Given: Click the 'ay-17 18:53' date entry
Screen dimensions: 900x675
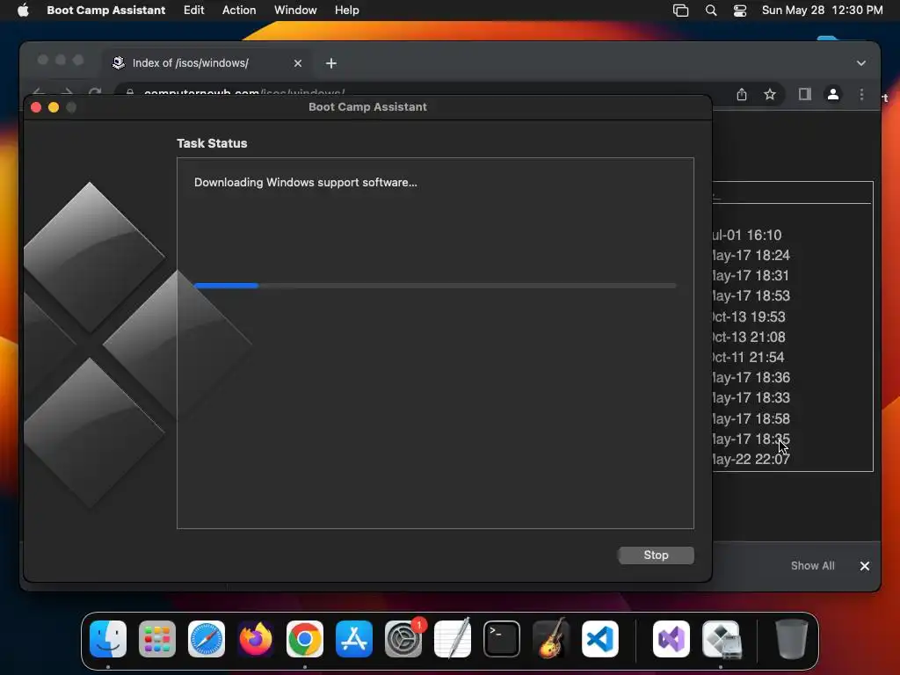Looking at the screenshot, I should pyautogui.click(x=751, y=295).
